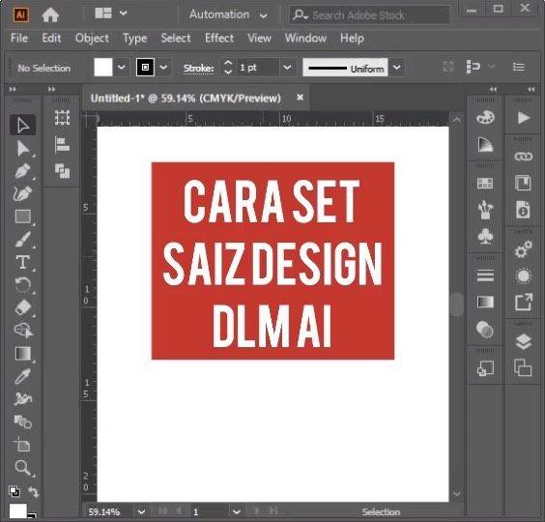Select the Eraser tool
The width and height of the screenshot is (545, 522).
pos(23,307)
